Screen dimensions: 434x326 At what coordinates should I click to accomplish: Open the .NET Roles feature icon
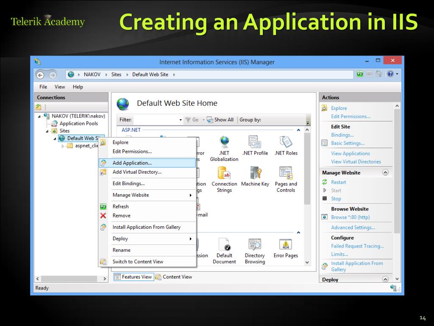coord(286,146)
